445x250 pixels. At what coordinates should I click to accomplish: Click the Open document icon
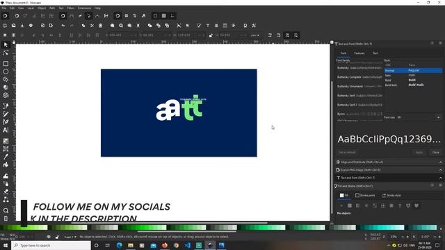pos(13,26)
